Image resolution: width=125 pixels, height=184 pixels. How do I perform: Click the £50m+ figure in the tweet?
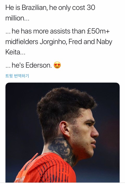[x=98, y=31]
